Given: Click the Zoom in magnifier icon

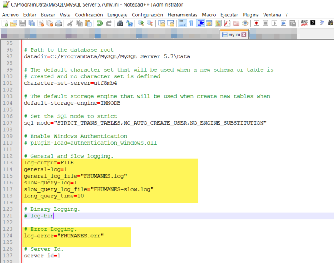Looking at the screenshot, I should click(x=141, y=23).
